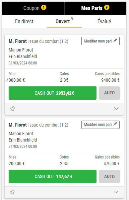129x200 pixels.
Task: Switch to the Évalué bets tab
Action: pyautogui.click(x=104, y=21)
